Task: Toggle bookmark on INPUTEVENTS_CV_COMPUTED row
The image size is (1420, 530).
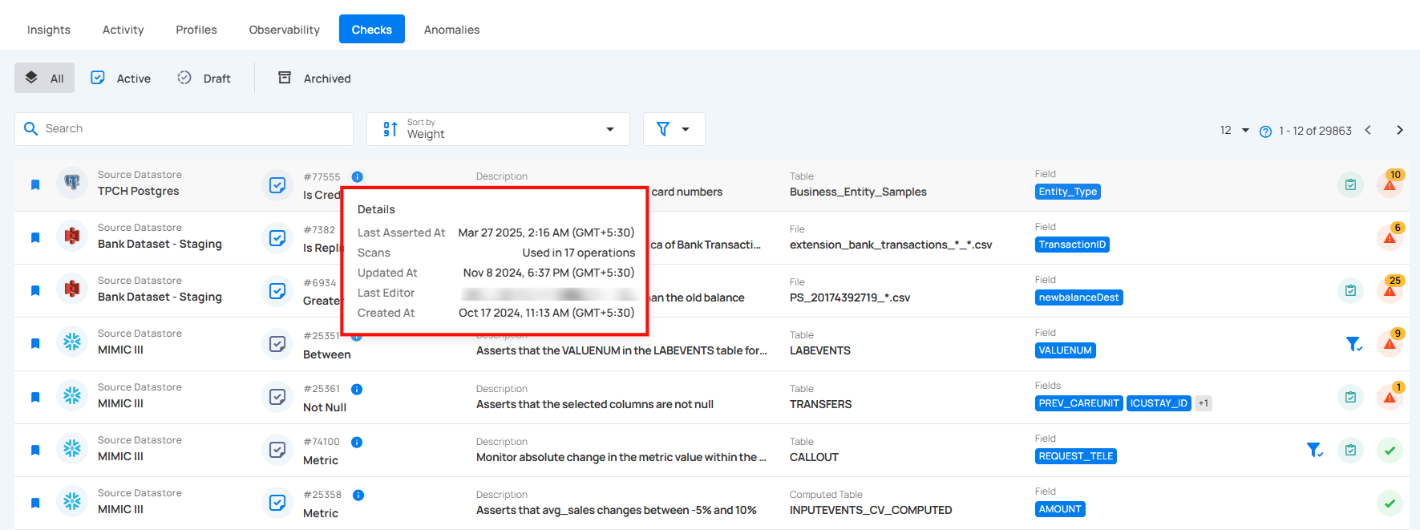Action: click(35, 503)
